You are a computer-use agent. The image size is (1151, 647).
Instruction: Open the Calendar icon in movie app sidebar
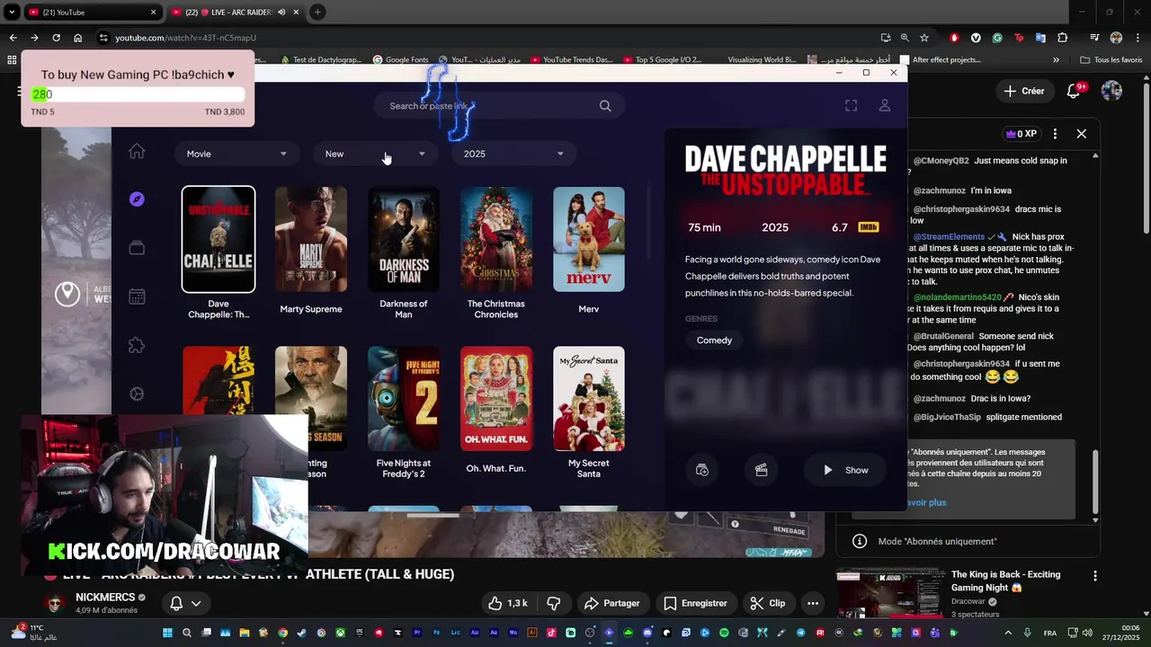click(x=137, y=297)
